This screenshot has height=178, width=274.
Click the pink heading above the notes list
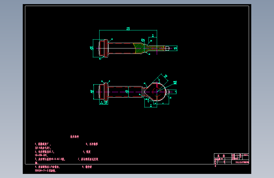pos(75,137)
